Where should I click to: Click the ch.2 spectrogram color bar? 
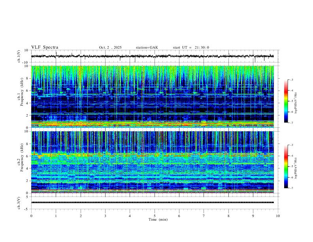pyautogui.click(x=286, y=166)
